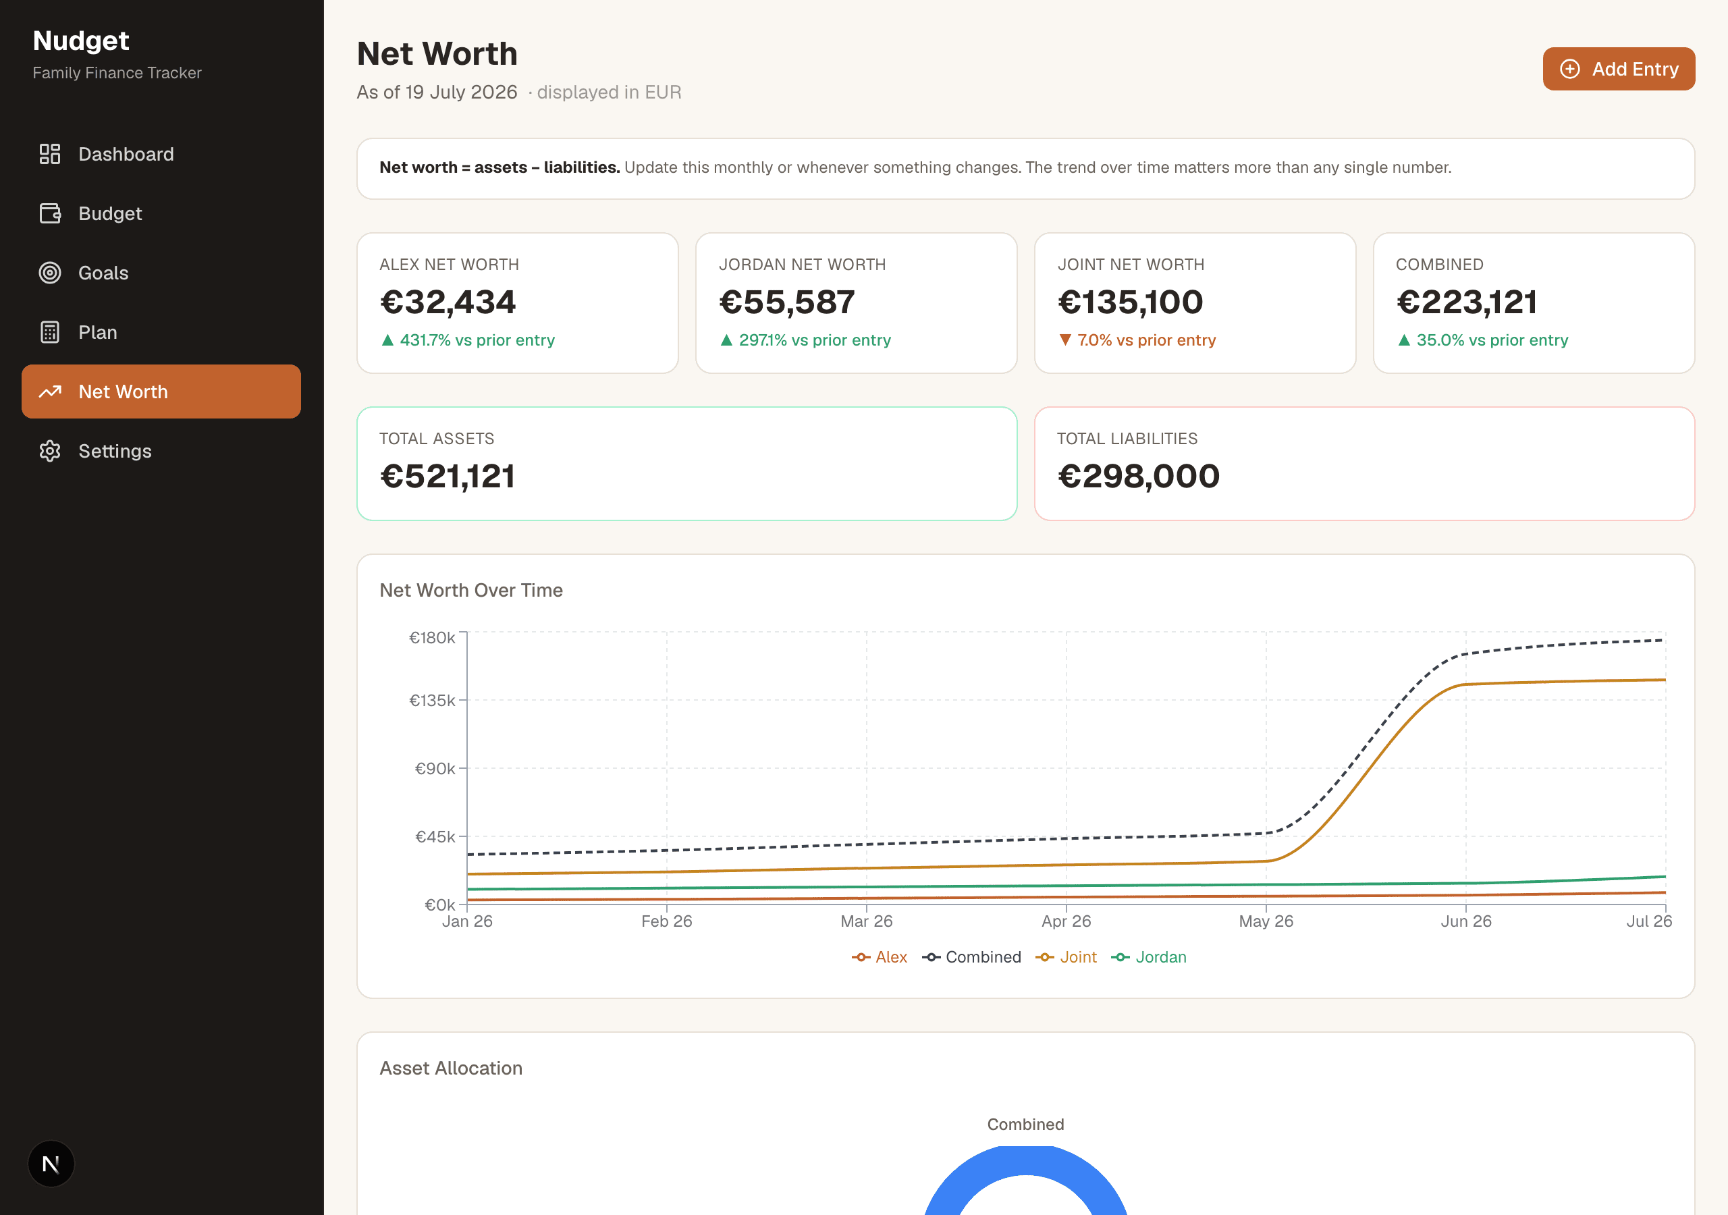
Task: Click the €223,121 value
Action: [1466, 302]
